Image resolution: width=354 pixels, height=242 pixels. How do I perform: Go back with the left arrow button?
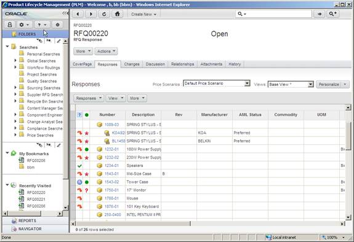pos(78,14)
